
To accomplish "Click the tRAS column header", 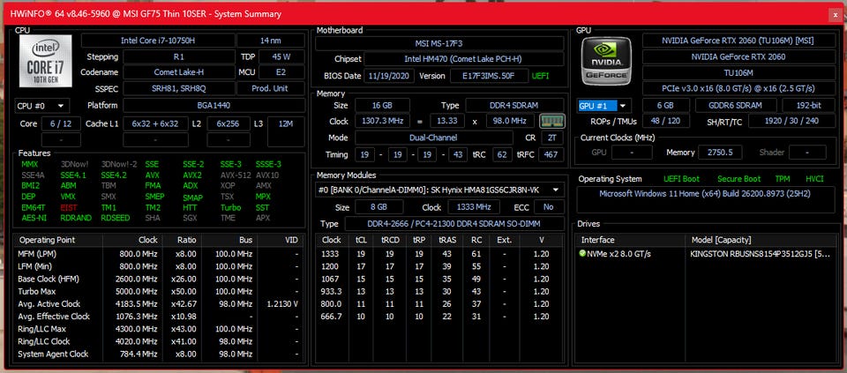I will point(446,240).
